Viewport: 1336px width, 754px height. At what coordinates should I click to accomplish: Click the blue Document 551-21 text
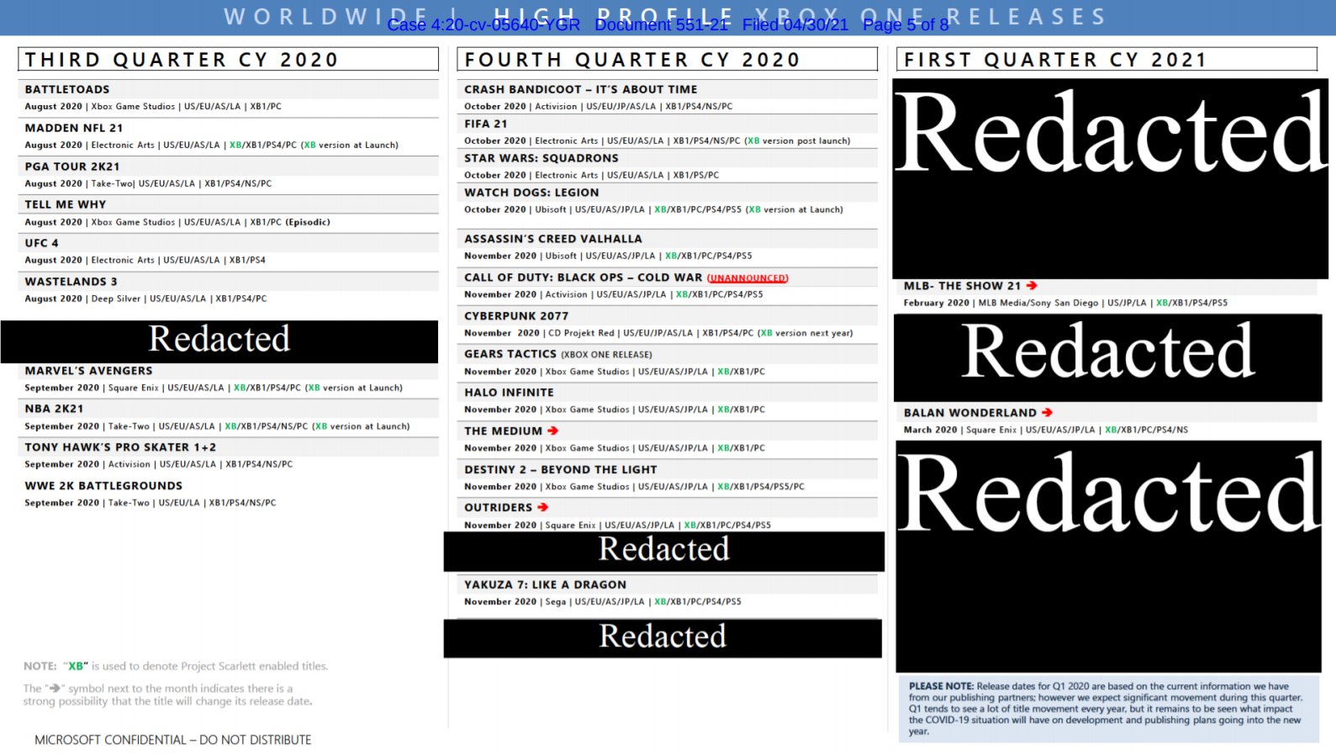coord(661,25)
